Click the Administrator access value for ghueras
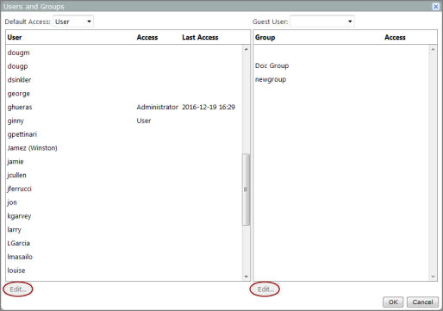 157,107
